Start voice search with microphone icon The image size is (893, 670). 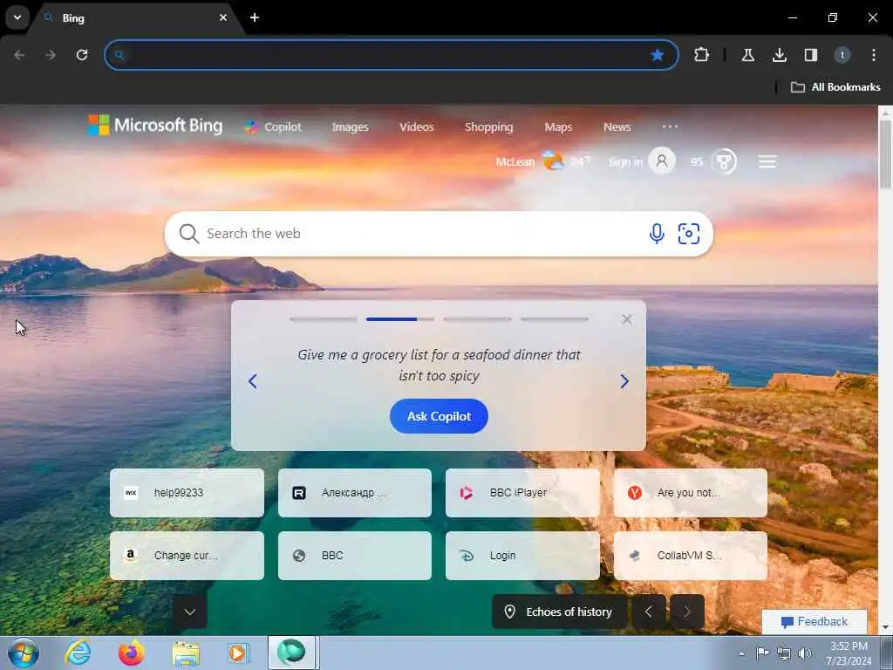pyautogui.click(x=657, y=234)
